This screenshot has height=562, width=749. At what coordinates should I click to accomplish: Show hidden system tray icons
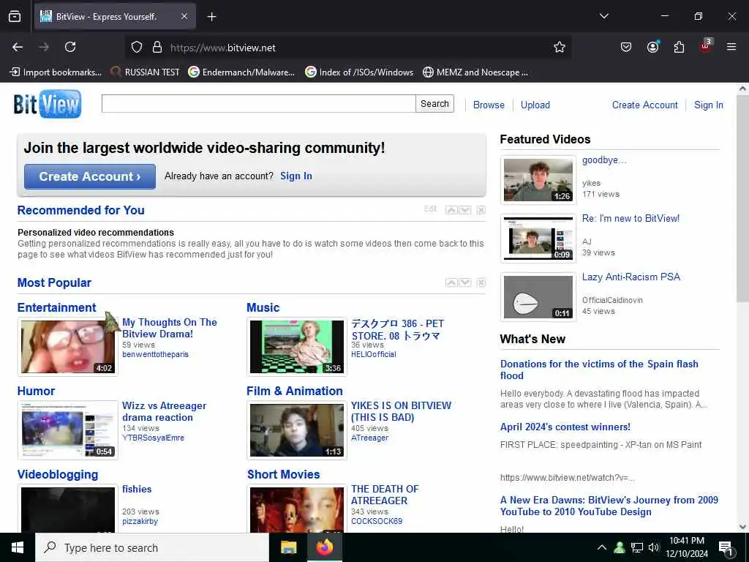tap(602, 547)
